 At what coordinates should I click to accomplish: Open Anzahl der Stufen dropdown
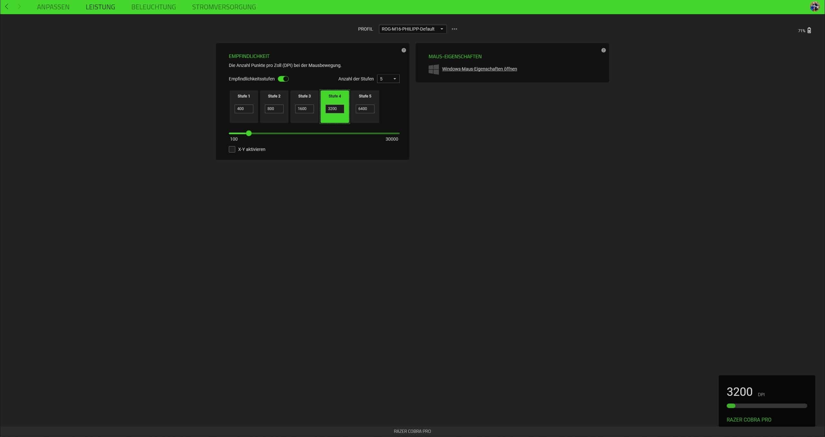[x=388, y=79]
